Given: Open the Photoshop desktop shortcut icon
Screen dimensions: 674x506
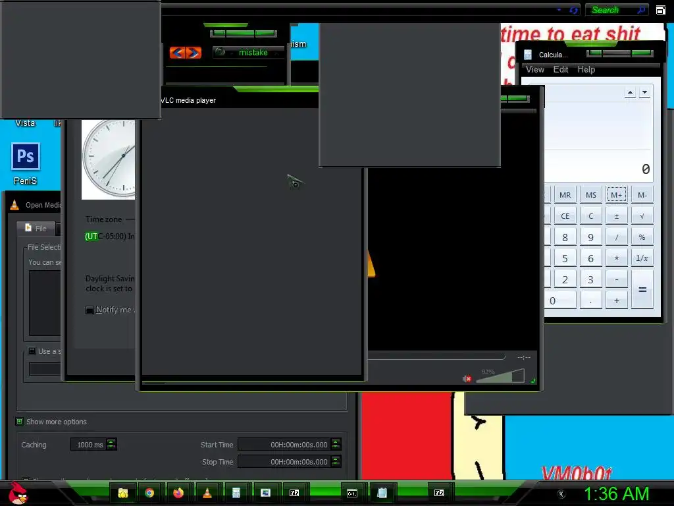Looking at the screenshot, I should coord(26,157).
